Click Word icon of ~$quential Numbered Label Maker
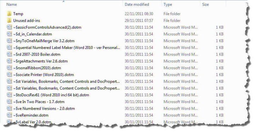Screen dimensions: 255x132 coord(9,47)
